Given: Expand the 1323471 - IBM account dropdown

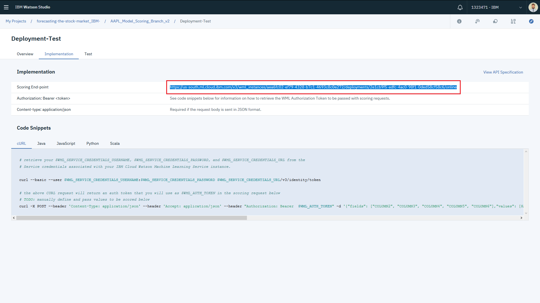Looking at the screenshot, I should 496,7.
